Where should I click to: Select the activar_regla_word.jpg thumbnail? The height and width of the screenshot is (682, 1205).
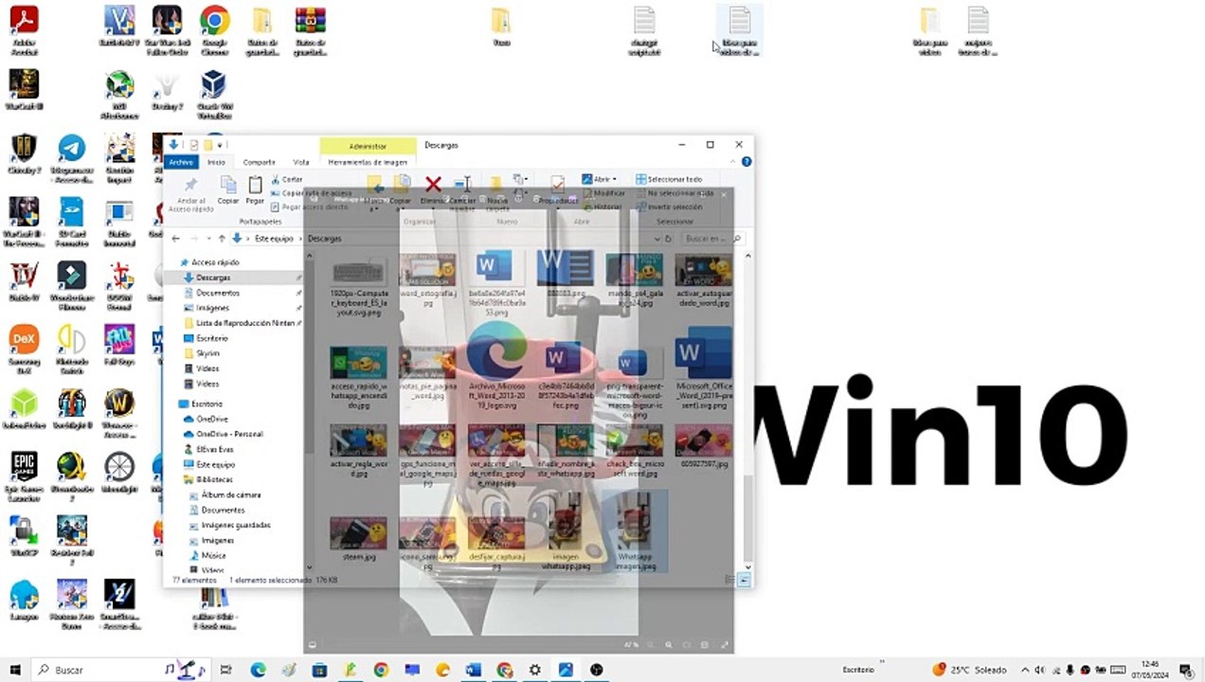tap(358, 440)
